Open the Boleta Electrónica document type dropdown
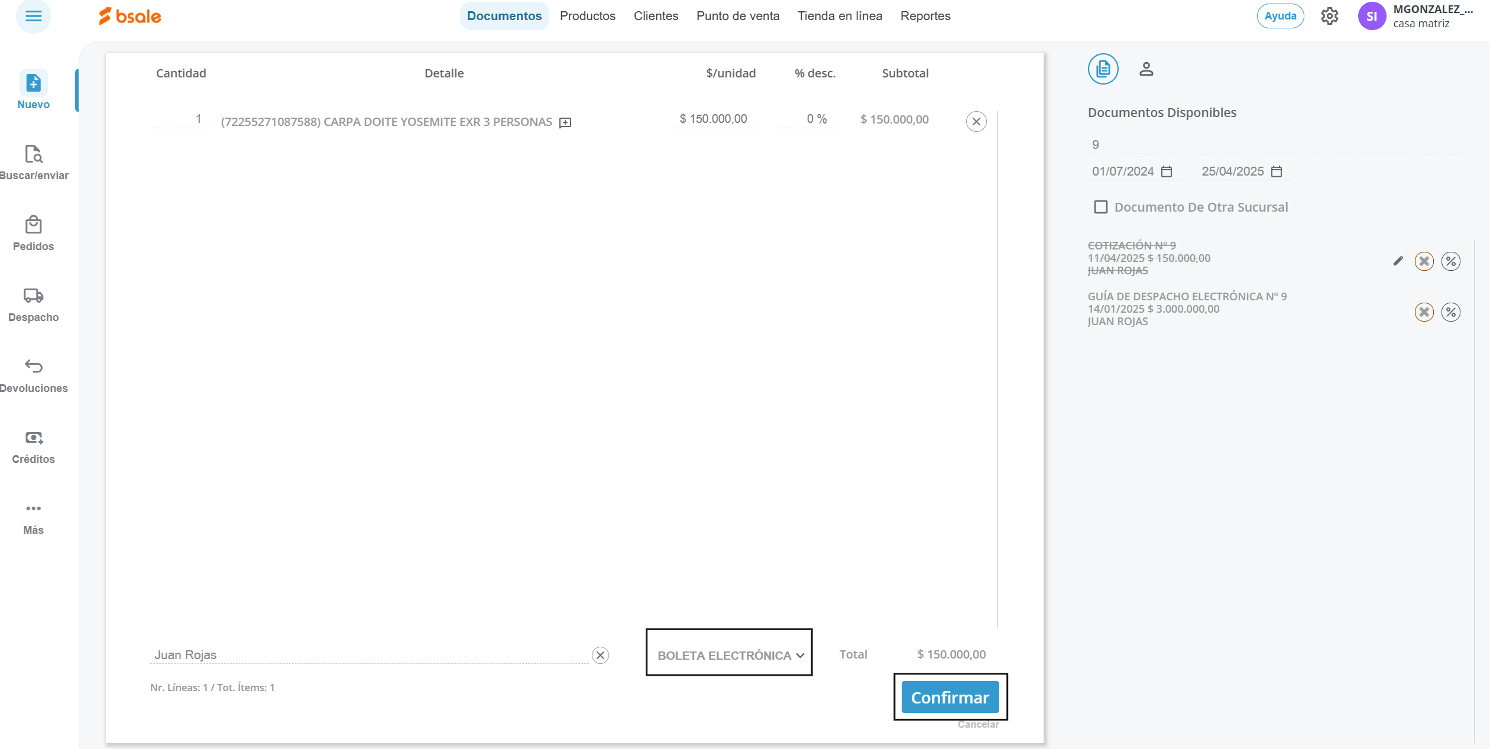The image size is (1490, 749). [730, 655]
